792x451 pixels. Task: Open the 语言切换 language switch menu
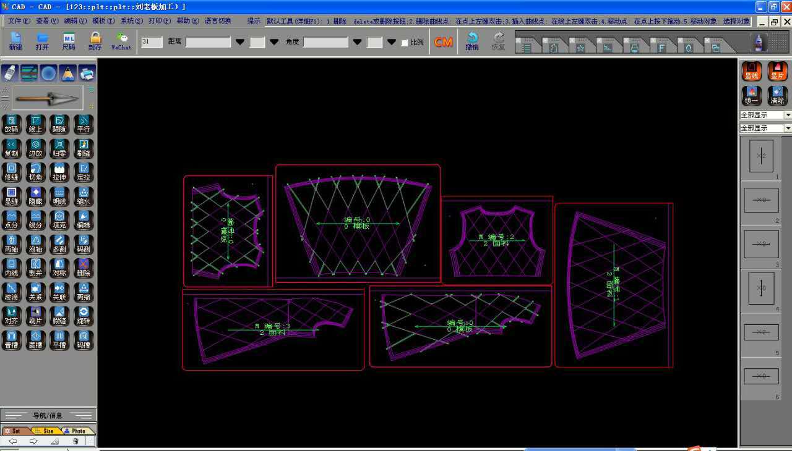tap(218, 21)
